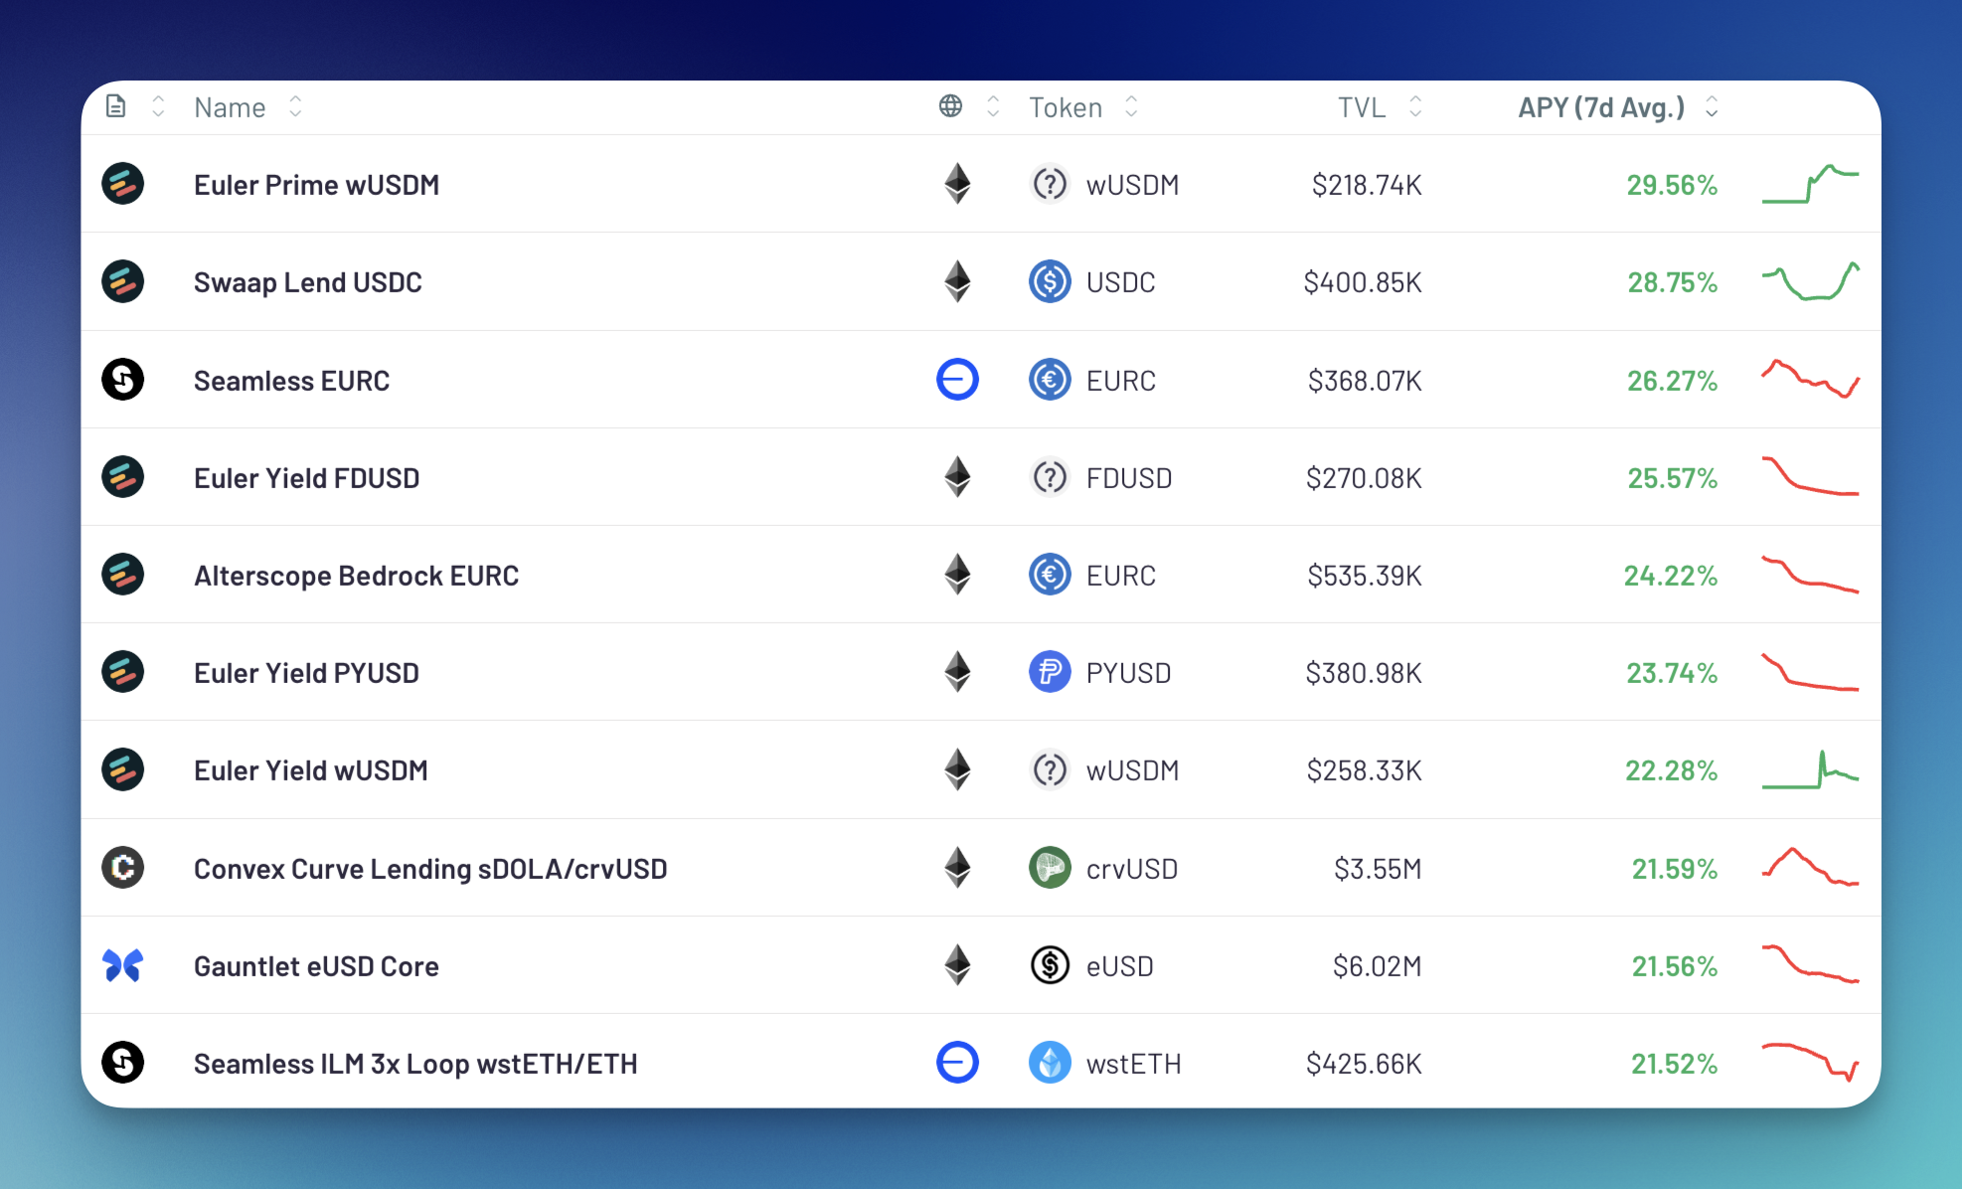Open Euler Prime wUSDM vault

click(x=316, y=185)
